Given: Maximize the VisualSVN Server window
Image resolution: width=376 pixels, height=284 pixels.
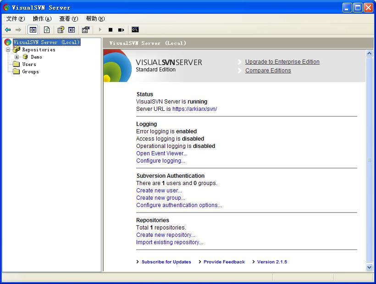Looking at the screenshot, I should (358, 8).
